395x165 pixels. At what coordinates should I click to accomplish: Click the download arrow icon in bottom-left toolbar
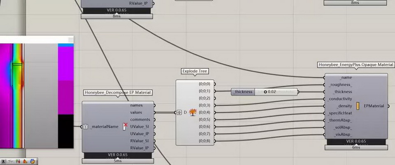[x=4, y=161]
